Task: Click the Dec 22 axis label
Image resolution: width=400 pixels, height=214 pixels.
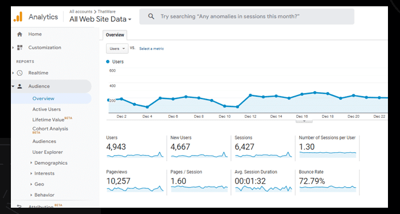Action: [x=379, y=116]
